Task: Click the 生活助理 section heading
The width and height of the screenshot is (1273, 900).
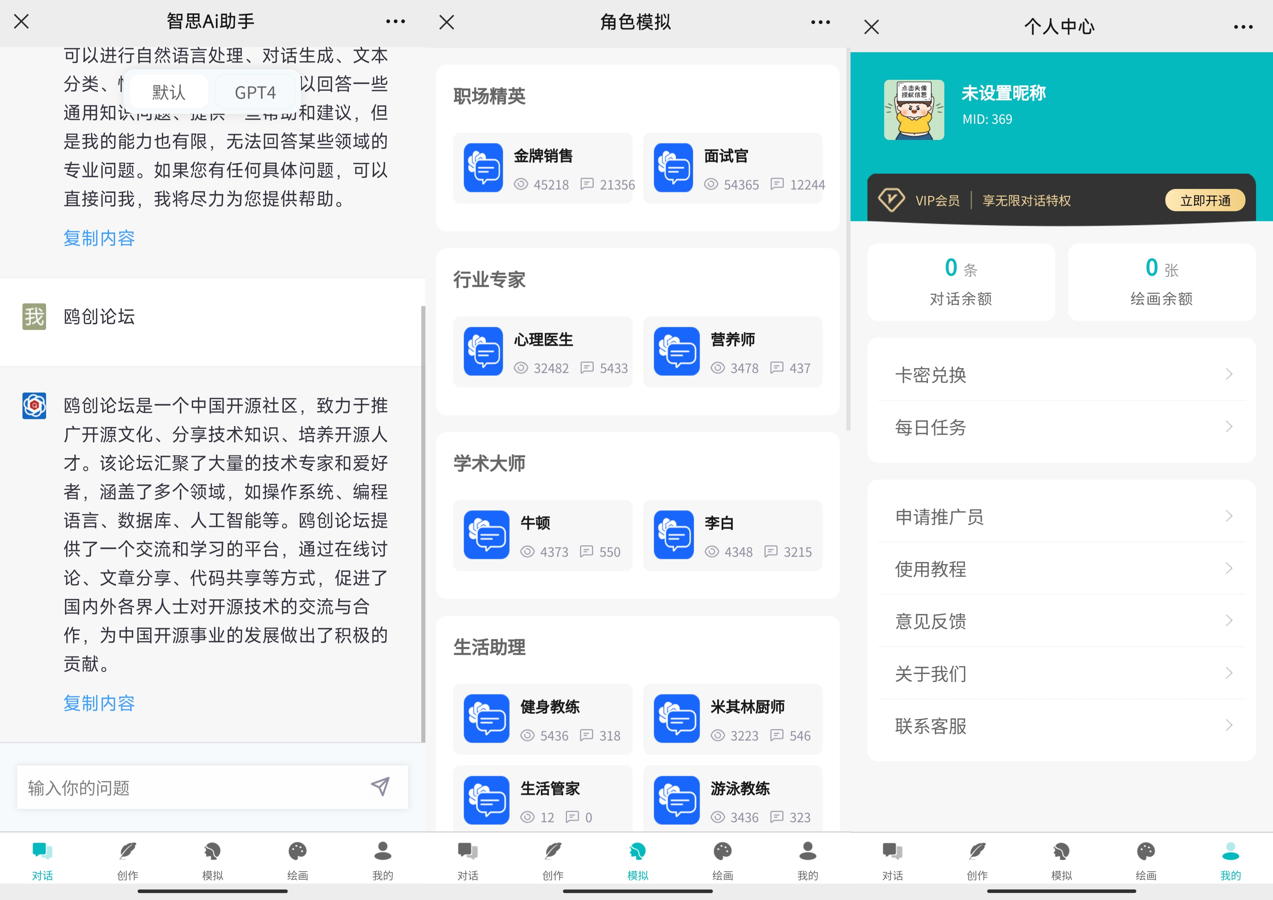Action: pyautogui.click(x=489, y=647)
